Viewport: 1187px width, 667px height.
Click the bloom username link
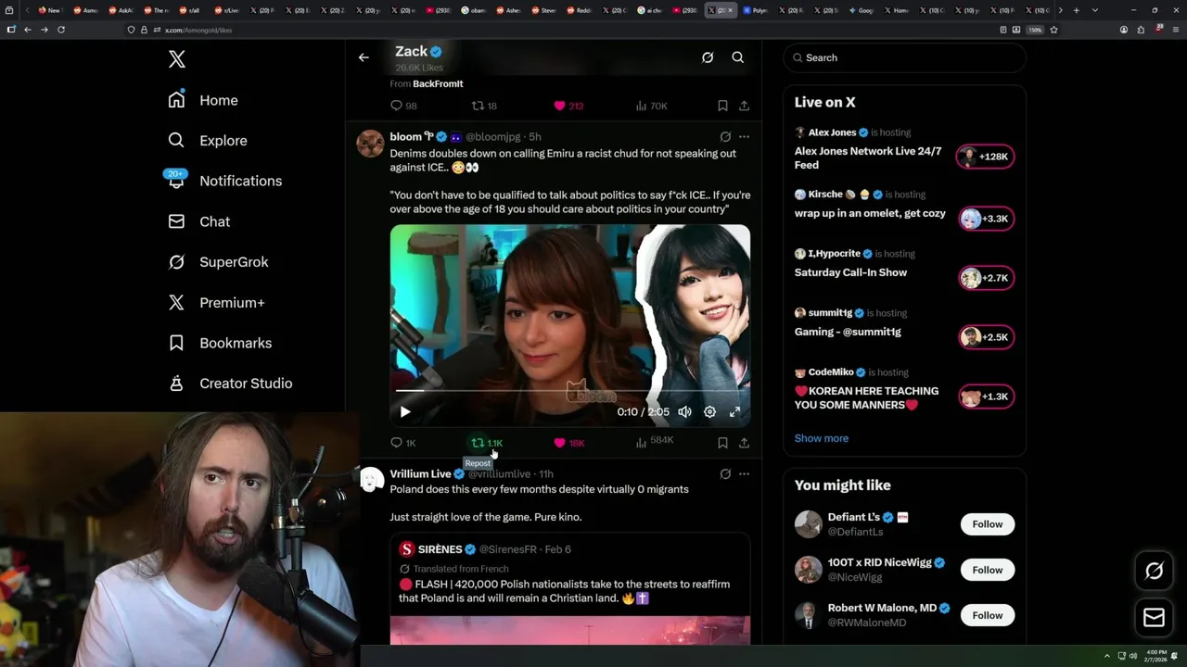[x=492, y=137]
